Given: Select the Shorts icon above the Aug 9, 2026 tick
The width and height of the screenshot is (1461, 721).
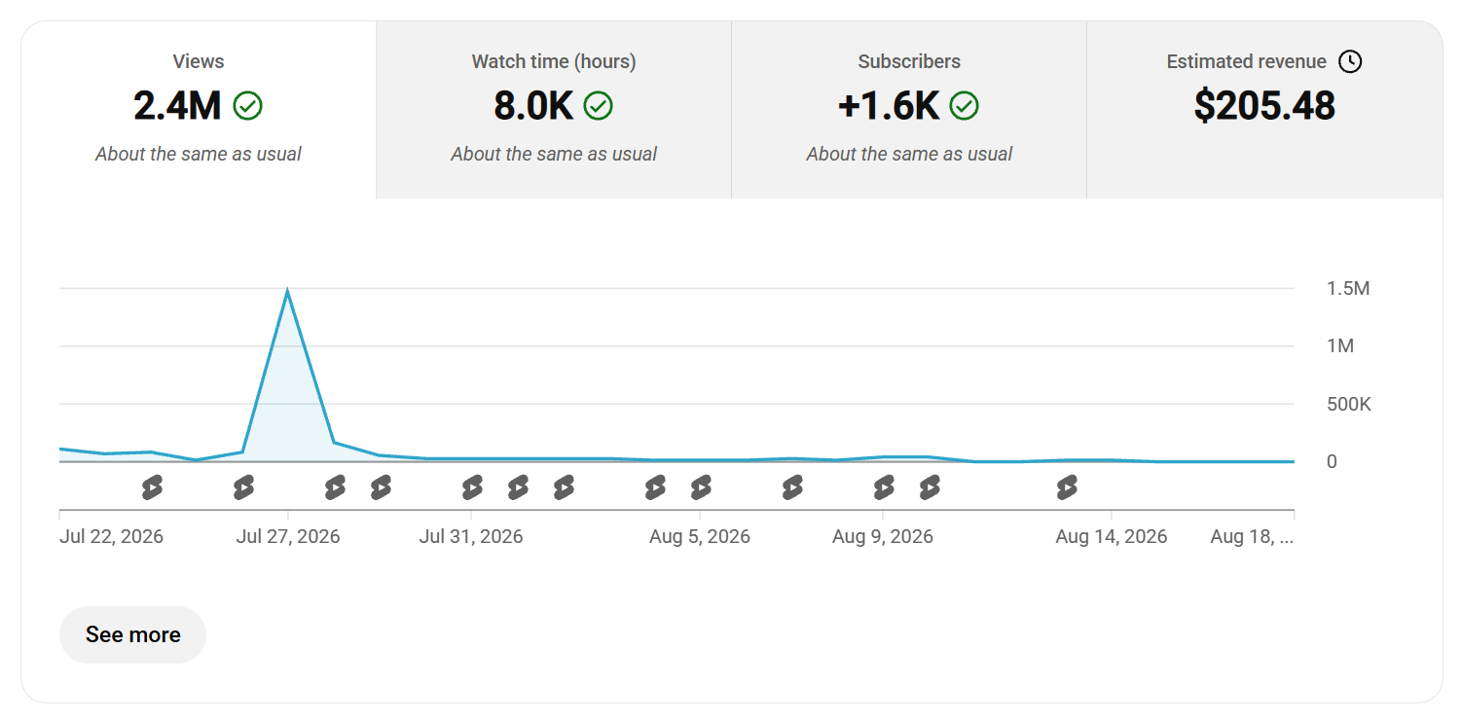Looking at the screenshot, I should [884, 487].
